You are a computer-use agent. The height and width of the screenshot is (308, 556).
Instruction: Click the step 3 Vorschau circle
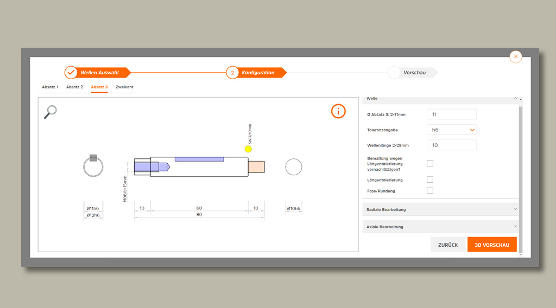(x=394, y=73)
